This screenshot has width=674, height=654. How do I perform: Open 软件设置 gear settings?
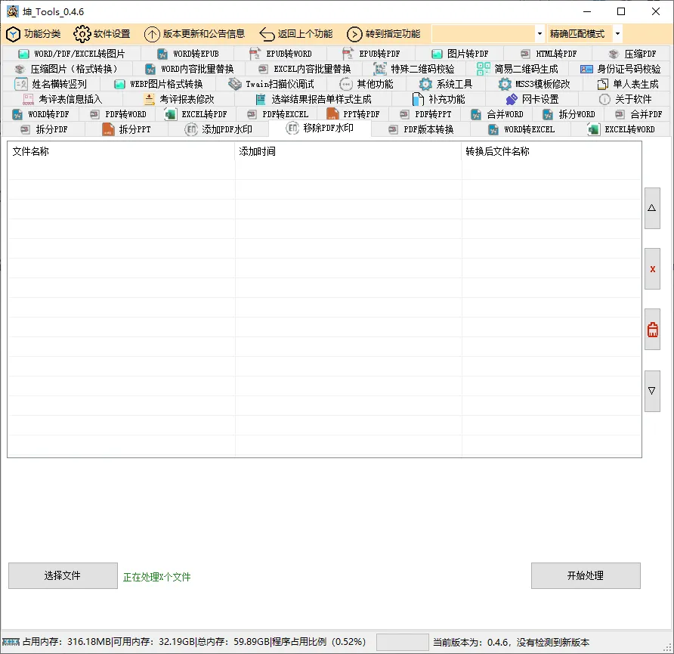[x=102, y=34]
